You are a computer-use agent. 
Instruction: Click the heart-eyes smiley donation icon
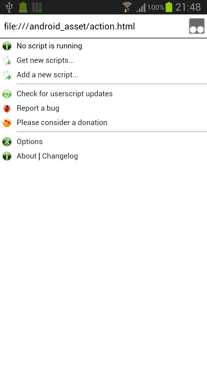(x=7, y=123)
